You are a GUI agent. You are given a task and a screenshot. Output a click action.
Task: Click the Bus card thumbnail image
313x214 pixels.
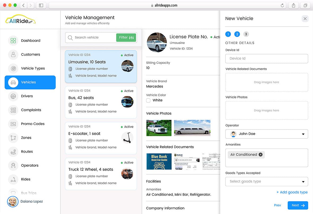[127, 102]
